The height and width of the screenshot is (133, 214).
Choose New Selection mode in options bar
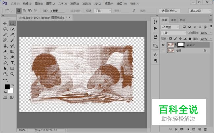19,10
